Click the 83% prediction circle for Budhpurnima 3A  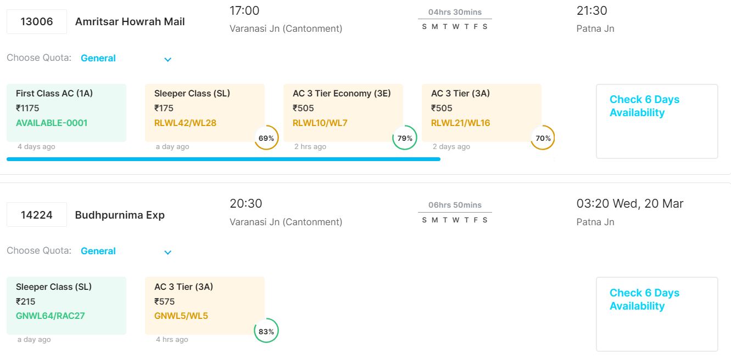click(266, 331)
